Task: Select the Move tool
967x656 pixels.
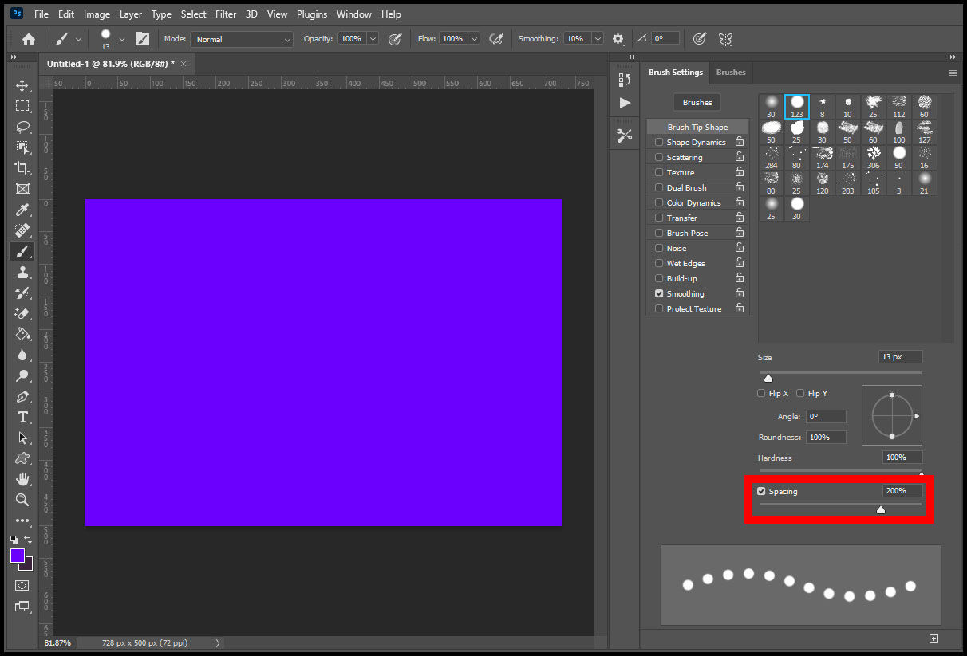Action: tap(22, 85)
